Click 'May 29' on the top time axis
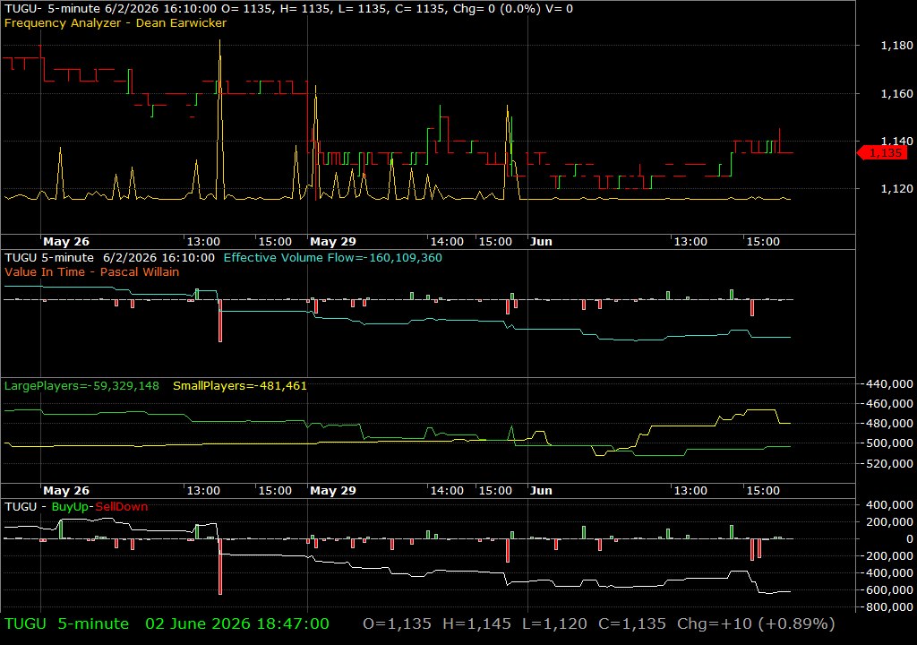 pos(333,242)
